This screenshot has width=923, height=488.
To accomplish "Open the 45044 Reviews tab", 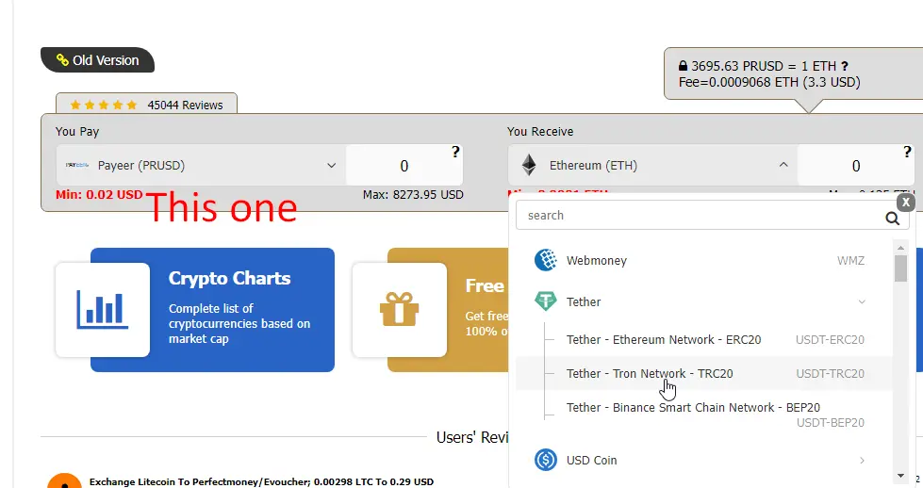I will (146, 104).
